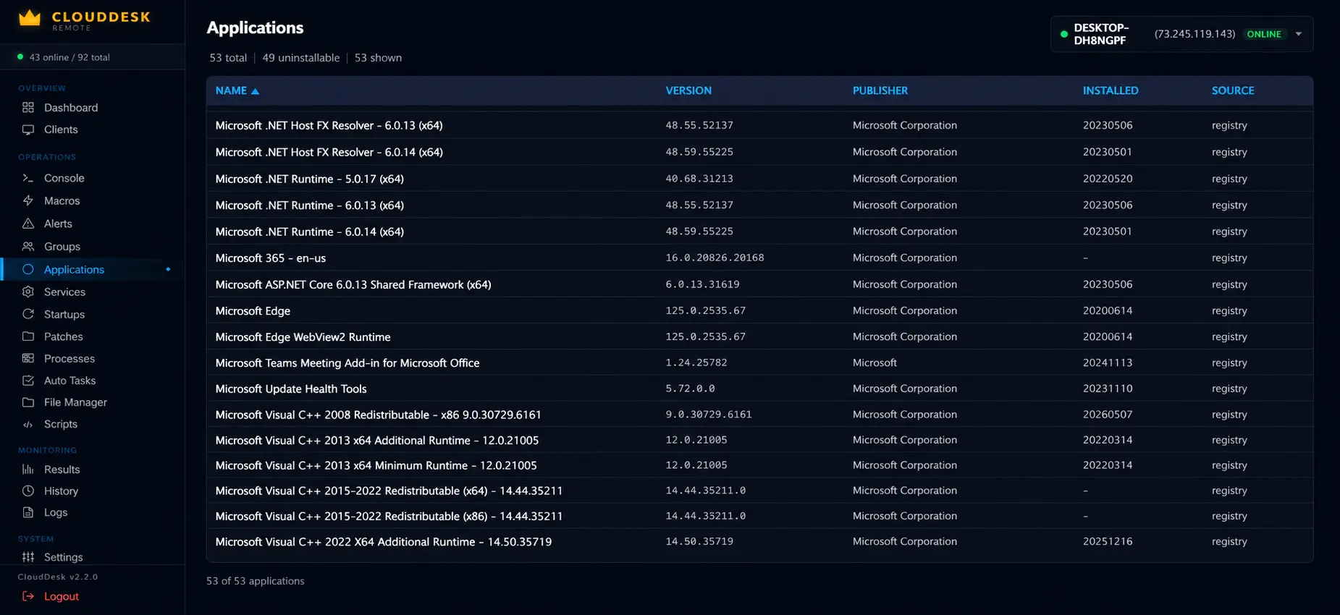Select the Microsoft Edge row

(759, 310)
